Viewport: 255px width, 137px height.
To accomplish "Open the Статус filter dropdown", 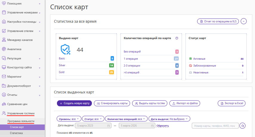I will pyautogui.click(x=92, y=119).
